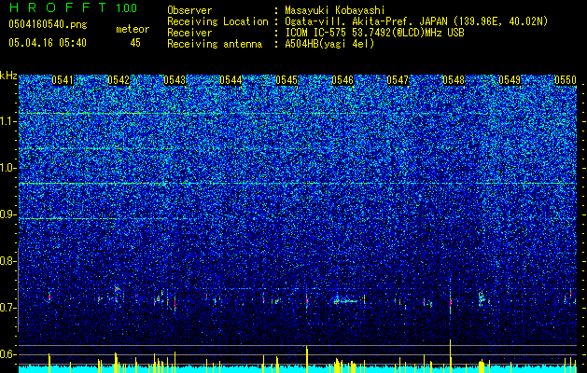Screen dimensions: 587x373
Task: Click the timestamp 05.04.16 05:40
Action: pos(48,42)
